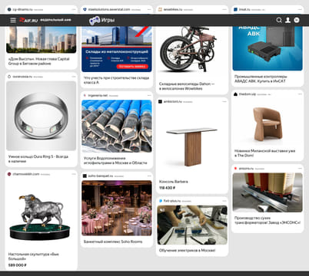Viewport: 309px width, 276px height.
Task: Click the red request button on warehouse banner
Action: pos(132,67)
